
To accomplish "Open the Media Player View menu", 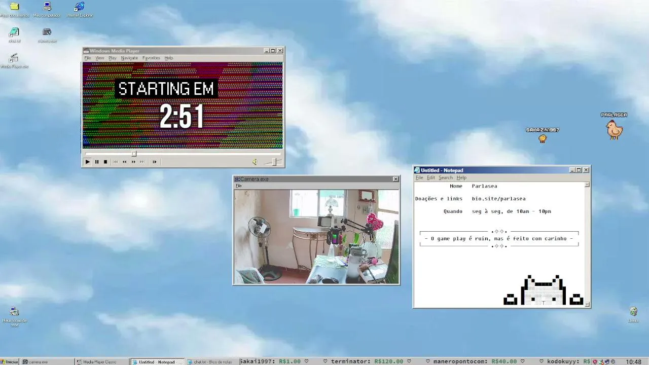I will (x=100, y=58).
